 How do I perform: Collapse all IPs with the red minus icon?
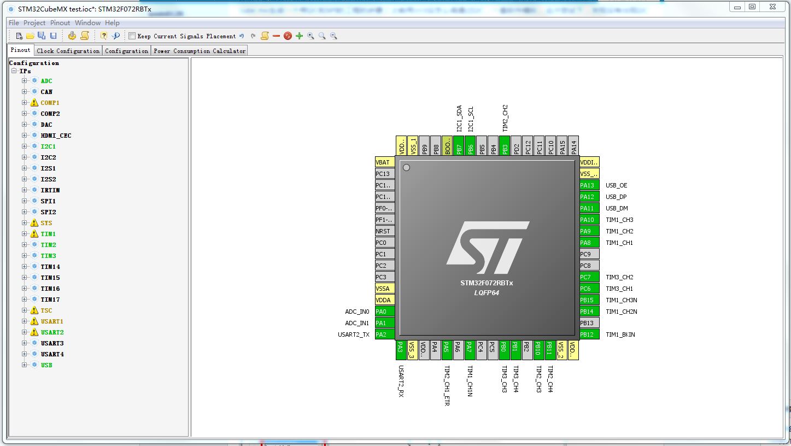[x=276, y=36]
